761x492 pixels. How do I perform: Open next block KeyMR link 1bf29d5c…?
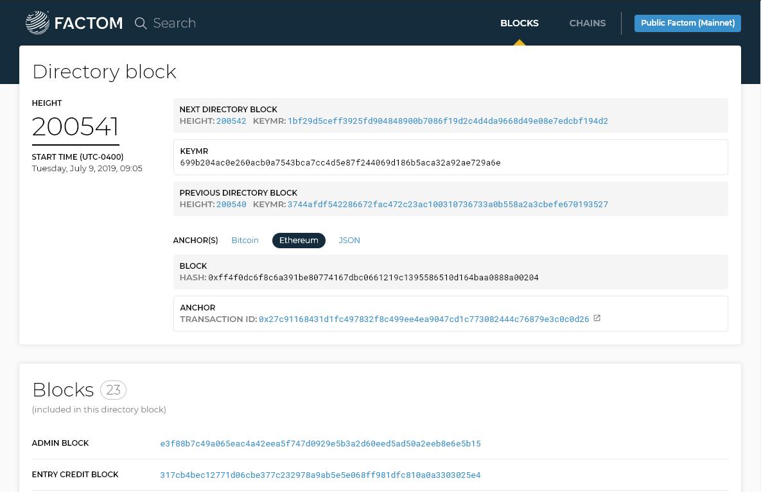(x=448, y=121)
